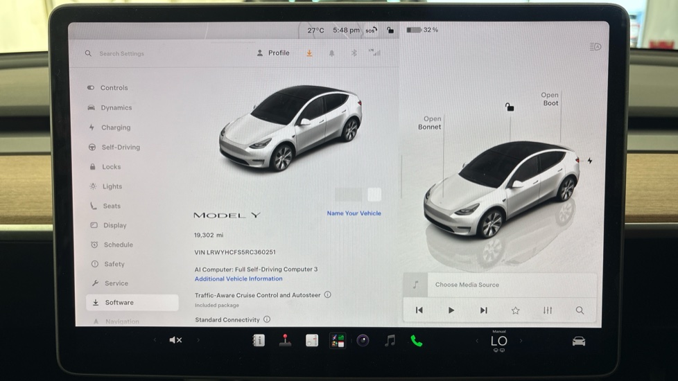
Task: Tap the orange software download icon
Action: coord(310,53)
